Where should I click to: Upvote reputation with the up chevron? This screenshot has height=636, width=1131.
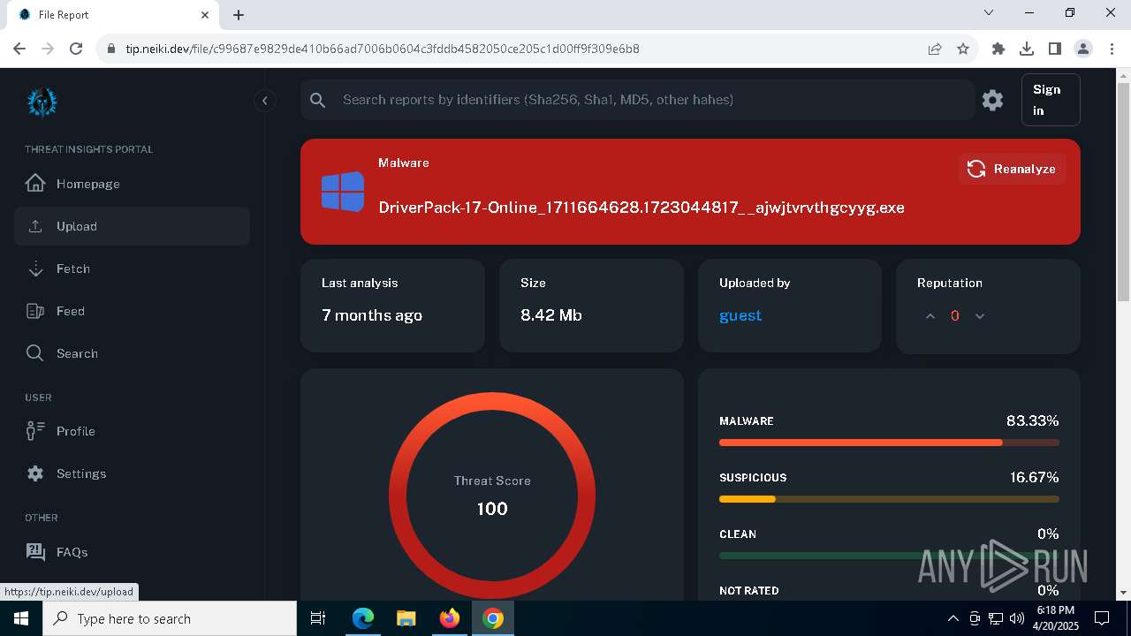tap(930, 316)
